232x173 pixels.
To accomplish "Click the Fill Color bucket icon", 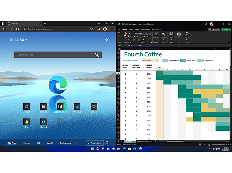I will [x=139, y=40].
